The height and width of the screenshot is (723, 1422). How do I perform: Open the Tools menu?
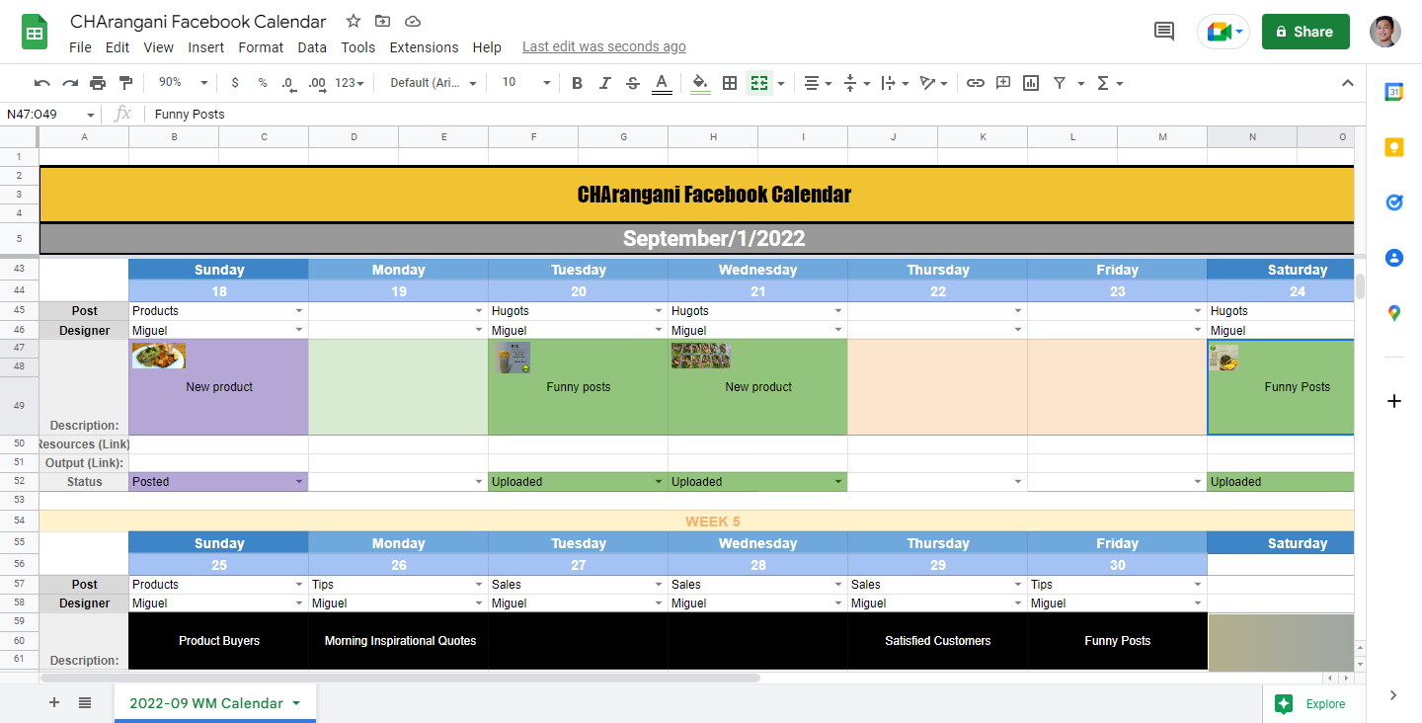pos(358,47)
